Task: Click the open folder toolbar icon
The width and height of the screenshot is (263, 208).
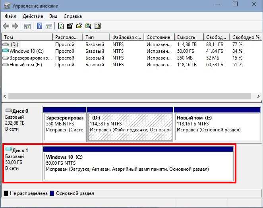Action: (x=79, y=26)
